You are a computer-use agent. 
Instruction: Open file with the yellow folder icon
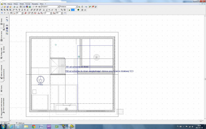click(5, 7)
